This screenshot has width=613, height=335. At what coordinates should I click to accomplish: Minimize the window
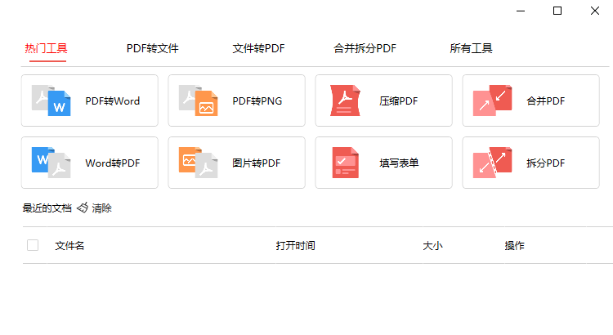(x=521, y=11)
